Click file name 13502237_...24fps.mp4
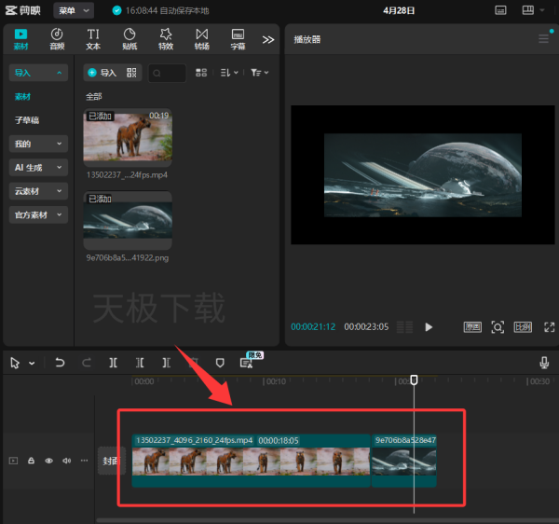The height and width of the screenshot is (524, 559). click(127, 175)
